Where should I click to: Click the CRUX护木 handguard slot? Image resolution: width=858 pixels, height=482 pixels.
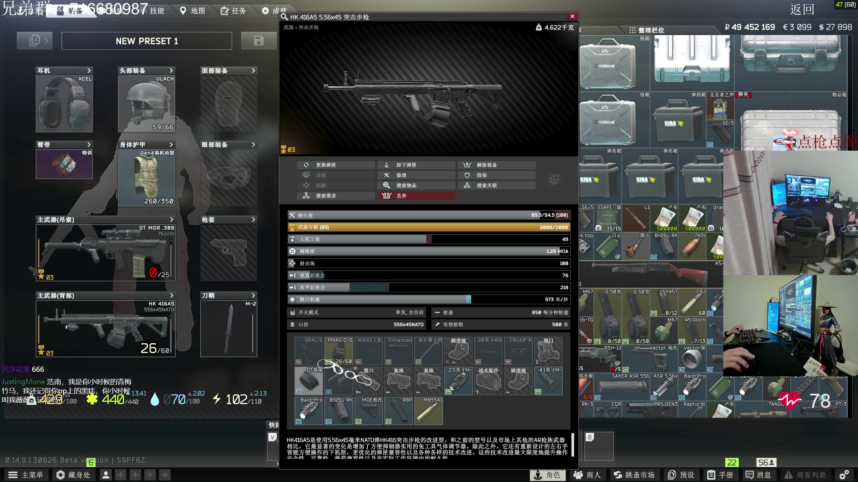click(518, 351)
